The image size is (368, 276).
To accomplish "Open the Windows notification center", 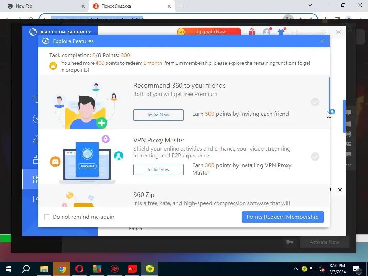I will point(356,269).
